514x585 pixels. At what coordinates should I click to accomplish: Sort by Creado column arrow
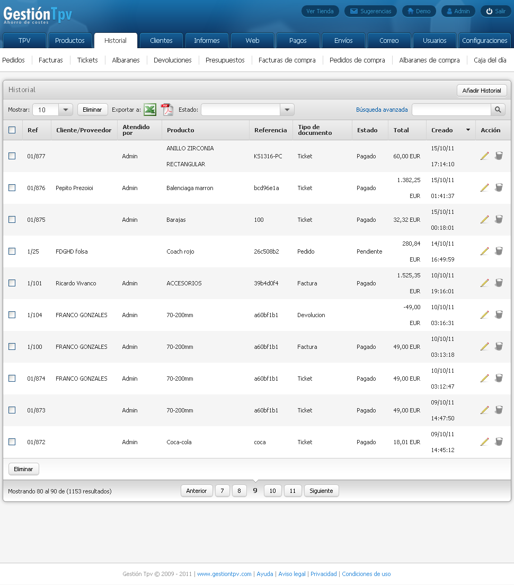[468, 130]
